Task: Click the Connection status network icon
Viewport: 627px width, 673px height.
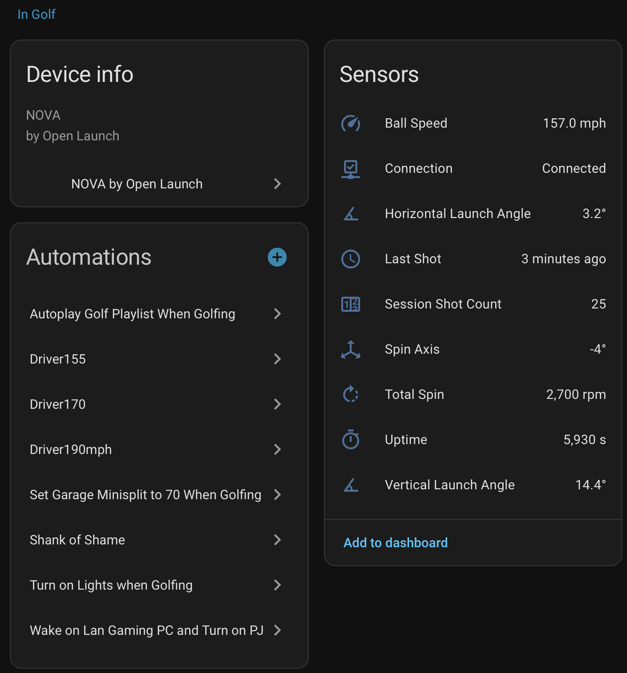Action: pyautogui.click(x=351, y=169)
